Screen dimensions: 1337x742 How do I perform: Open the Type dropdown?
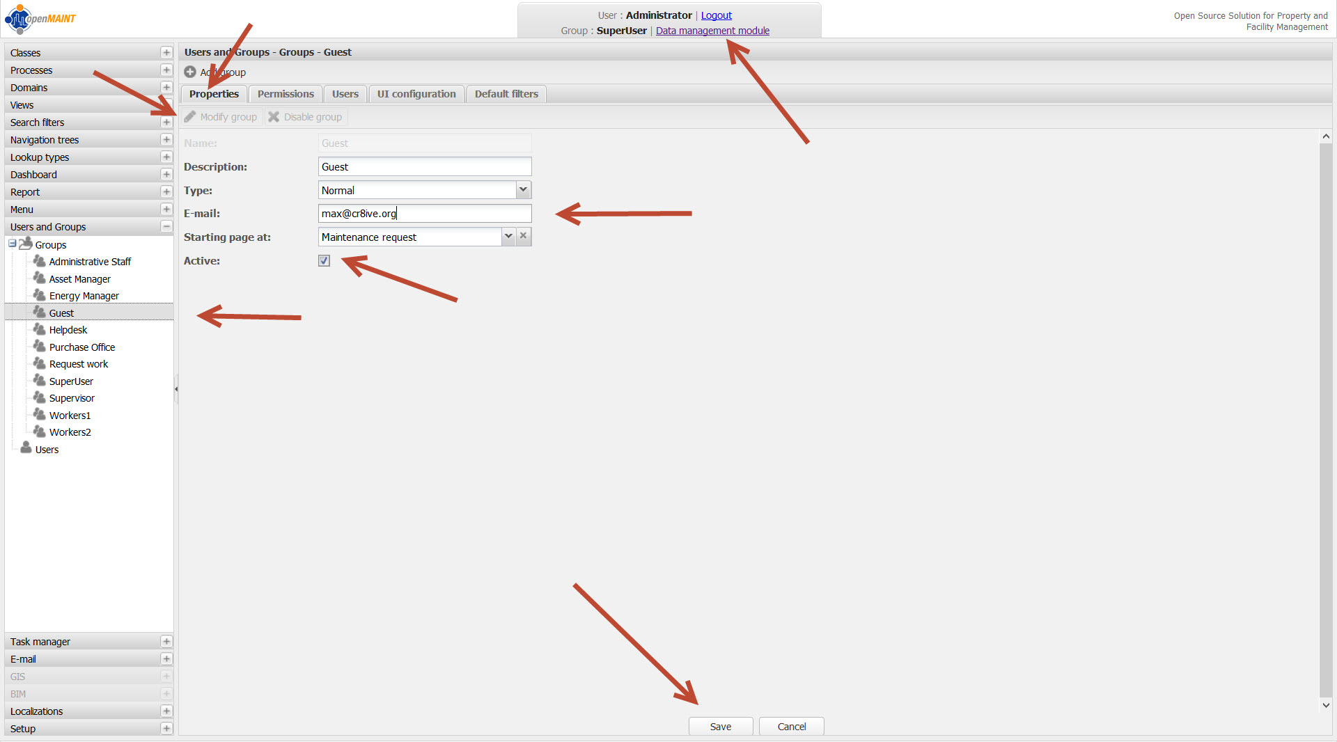tap(523, 190)
